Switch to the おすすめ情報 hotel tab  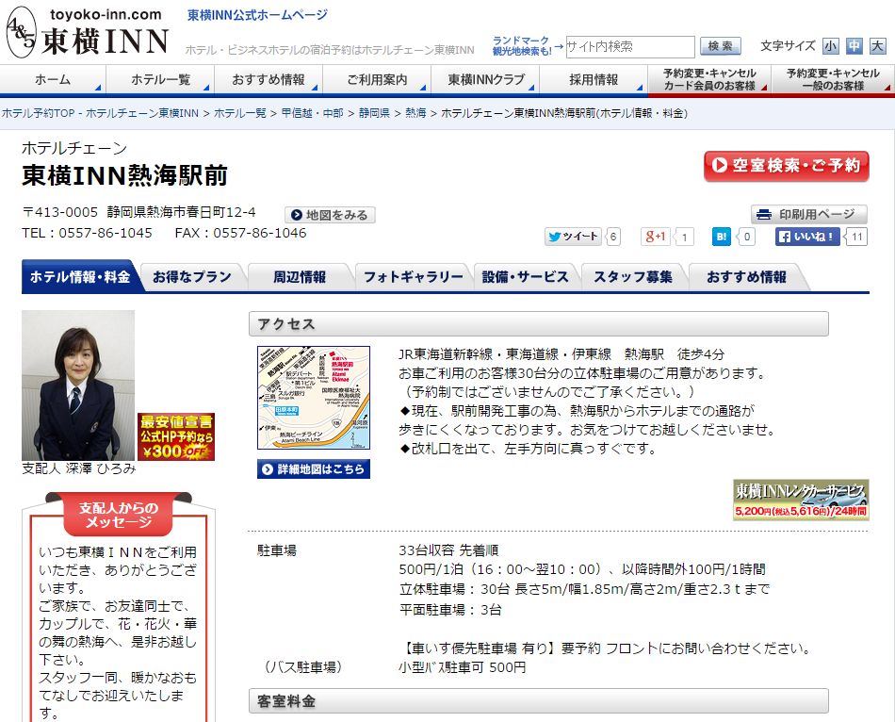click(x=746, y=277)
